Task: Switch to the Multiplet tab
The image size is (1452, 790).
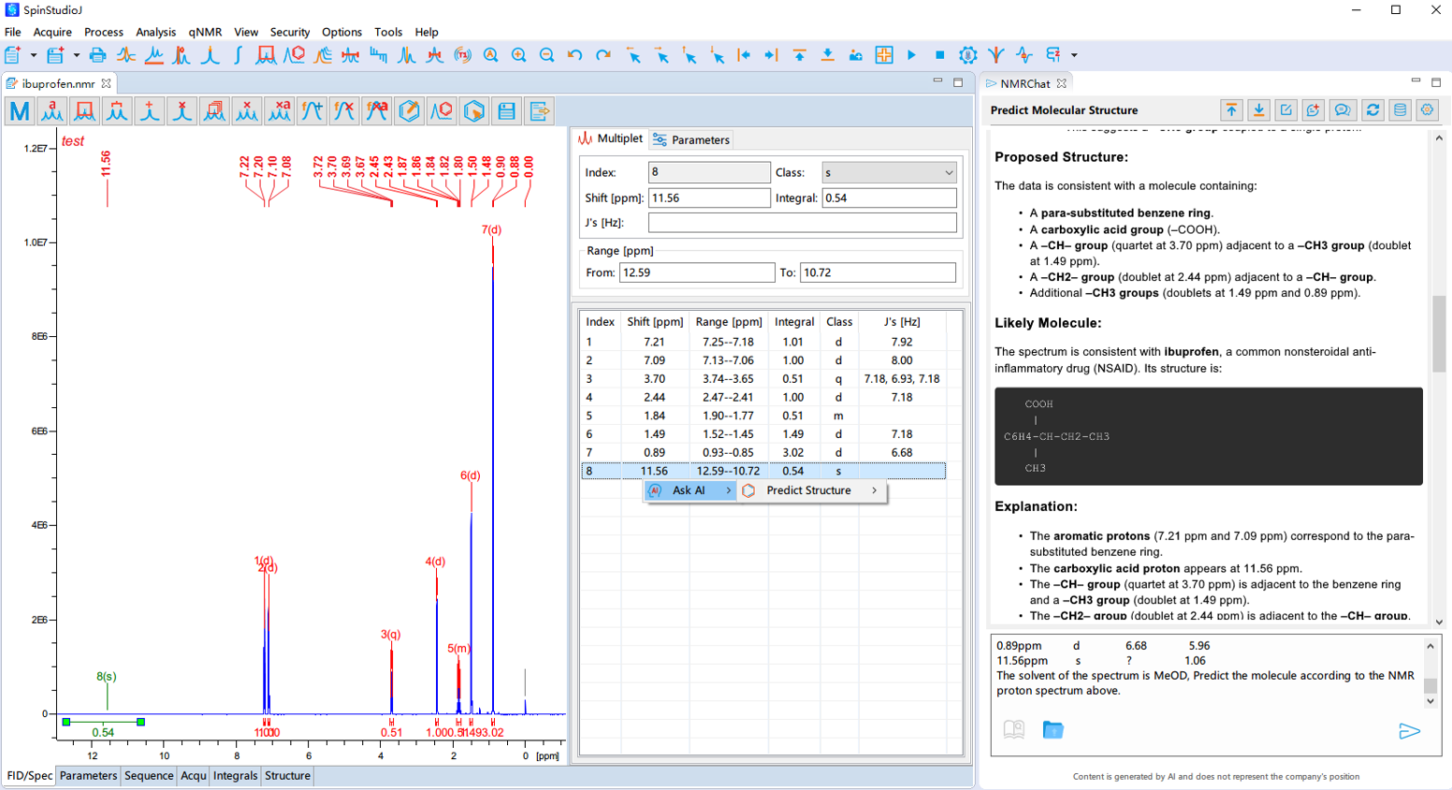Action: click(x=610, y=139)
